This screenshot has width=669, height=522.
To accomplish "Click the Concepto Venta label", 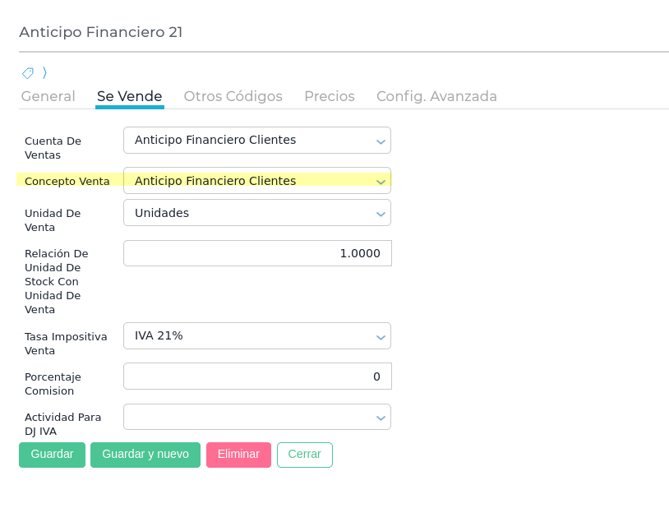I will pos(67,181).
